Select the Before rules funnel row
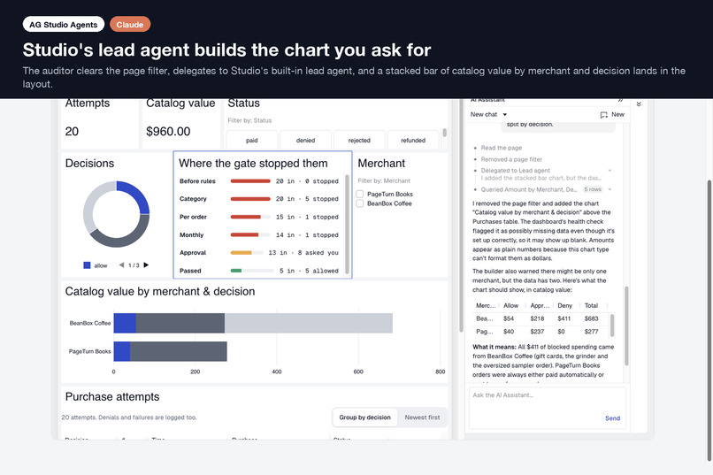 tap(258, 181)
